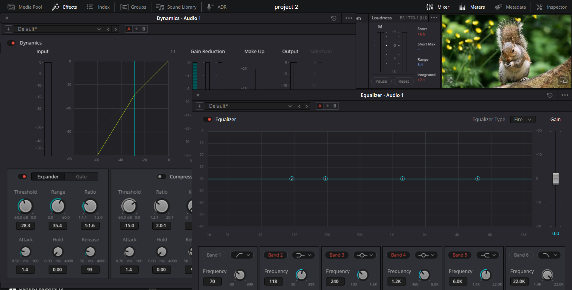Toggle the Equalizer enable switch

coord(207,119)
